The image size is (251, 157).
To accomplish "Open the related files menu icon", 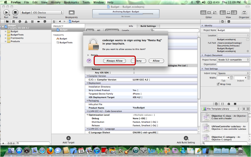I will point(54,22).
